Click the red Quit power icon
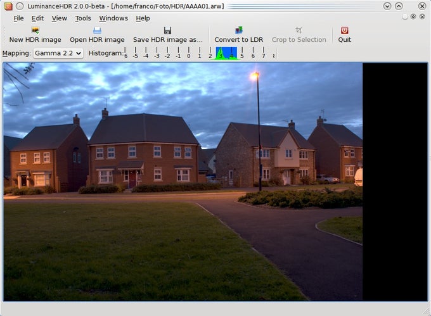This screenshot has height=316, width=431. point(344,30)
